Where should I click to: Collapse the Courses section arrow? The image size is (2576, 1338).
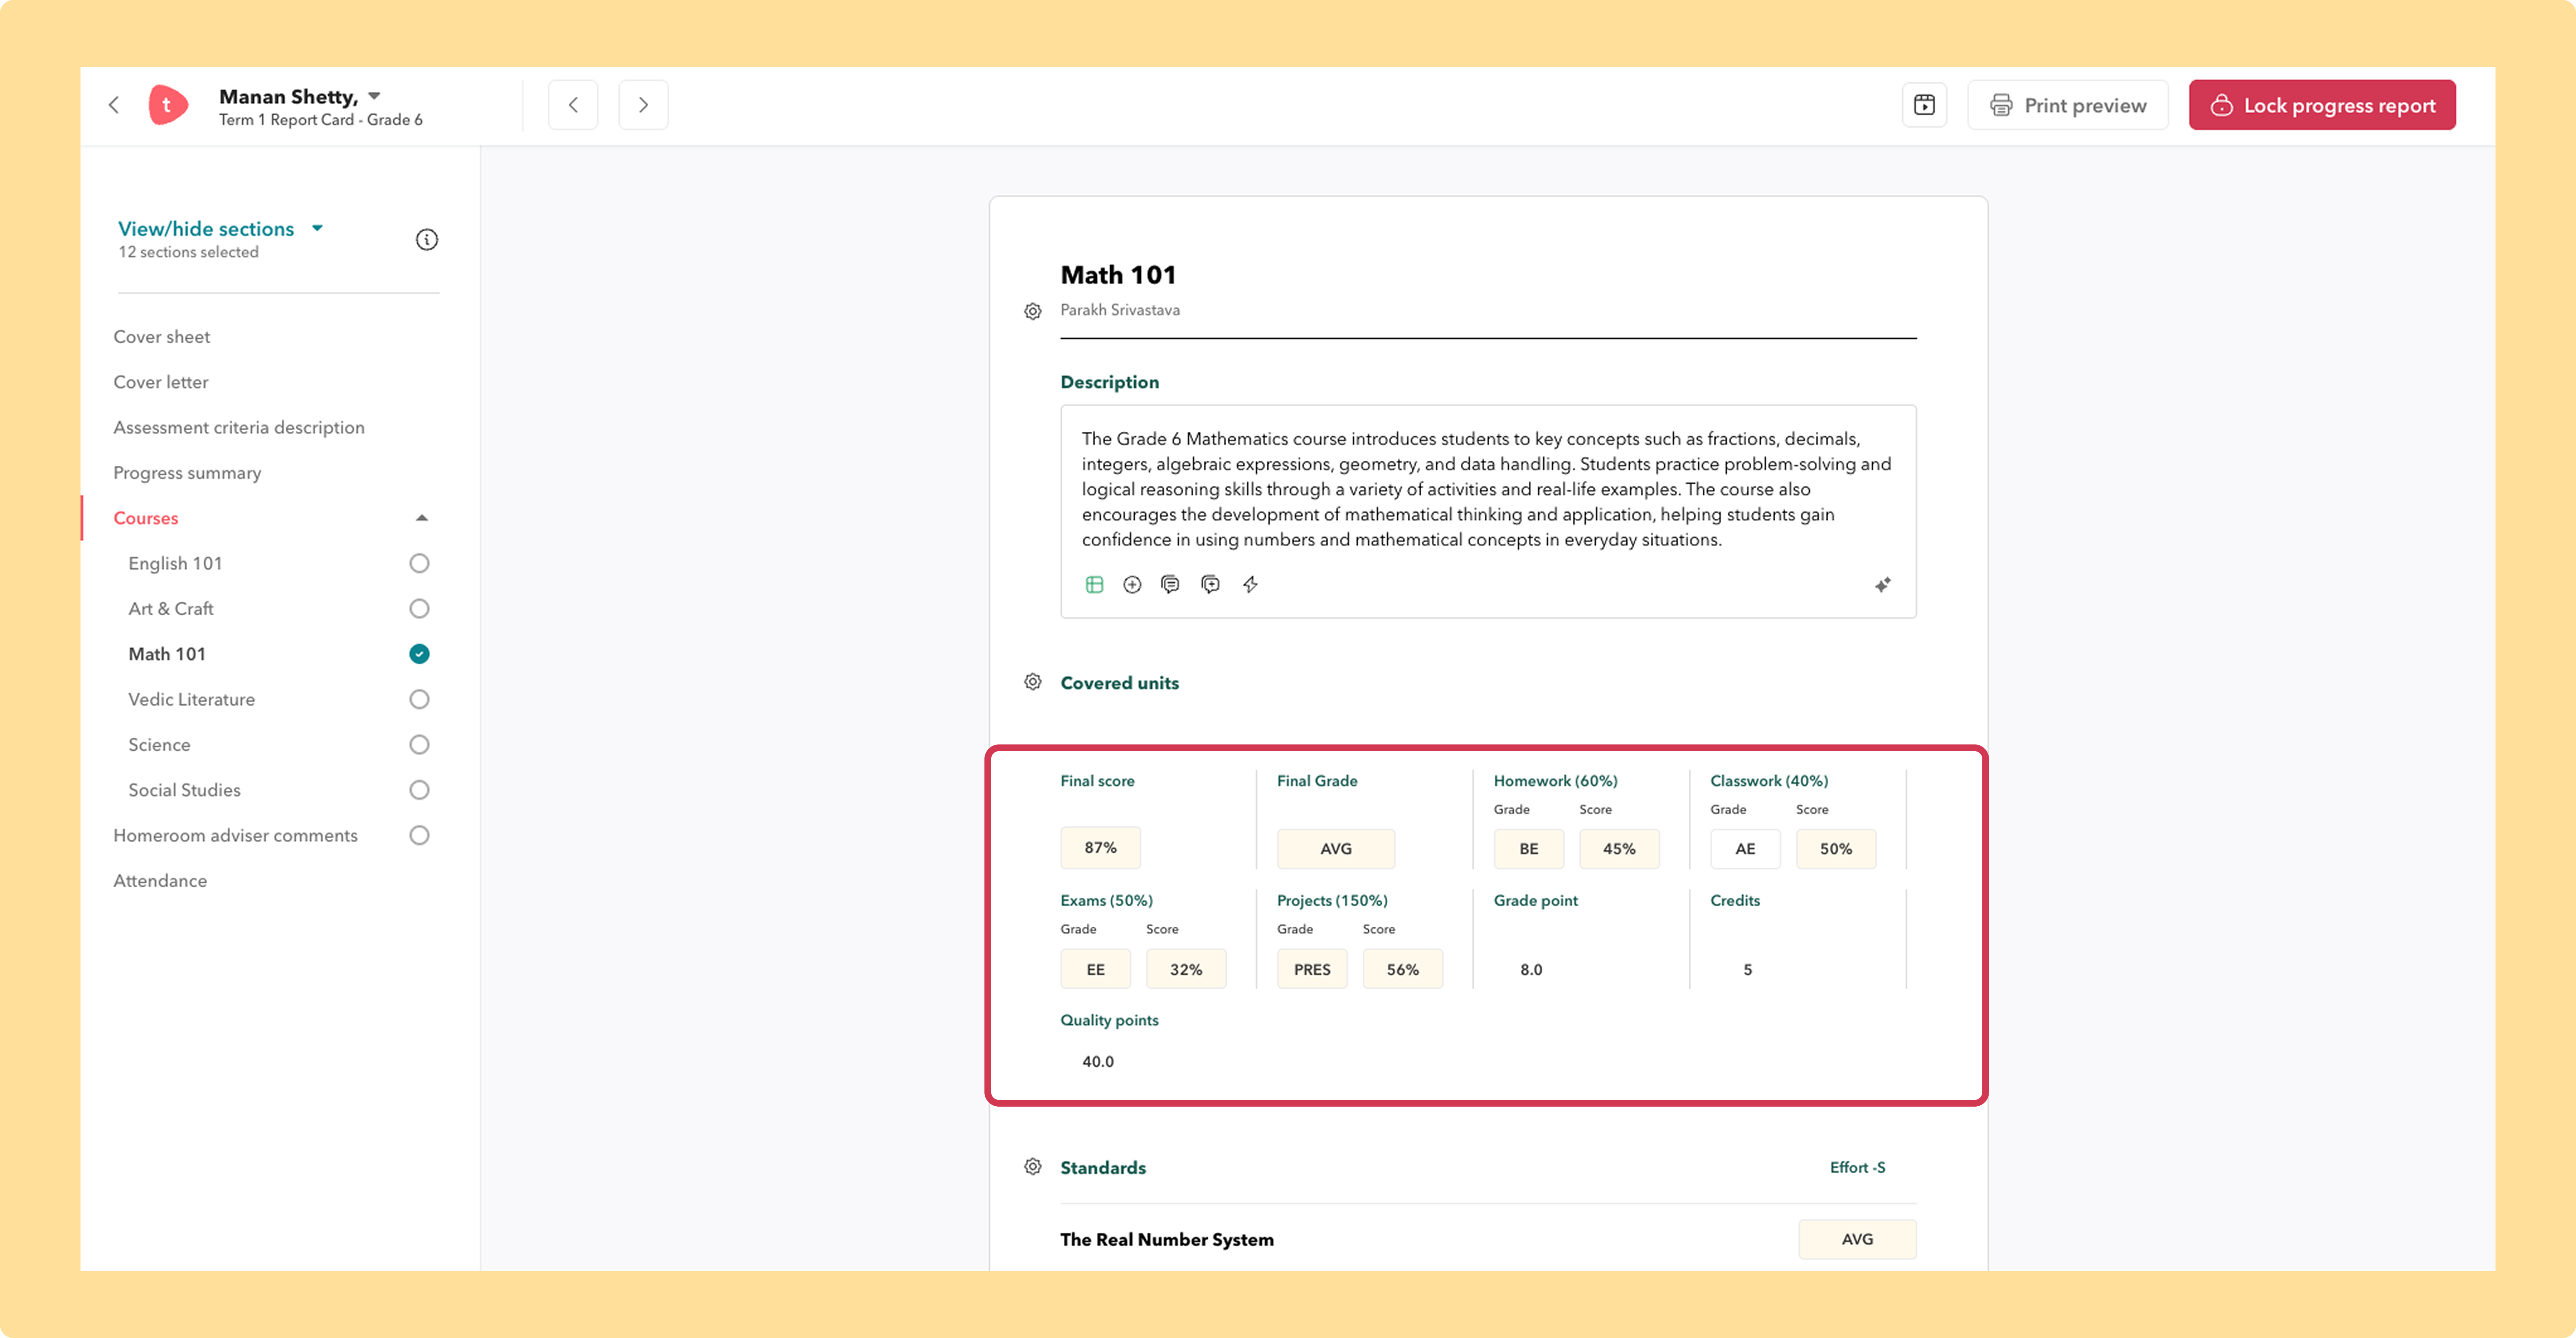[422, 518]
